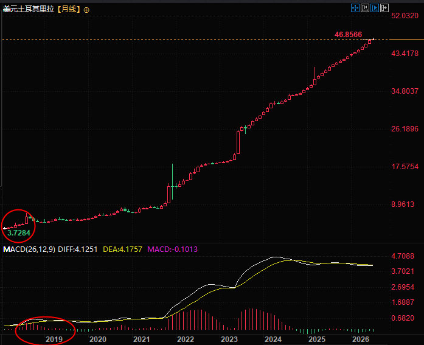Click the 美元土耳其里拉 chart title
Viewport: 424px width, 345px height.
[29, 10]
